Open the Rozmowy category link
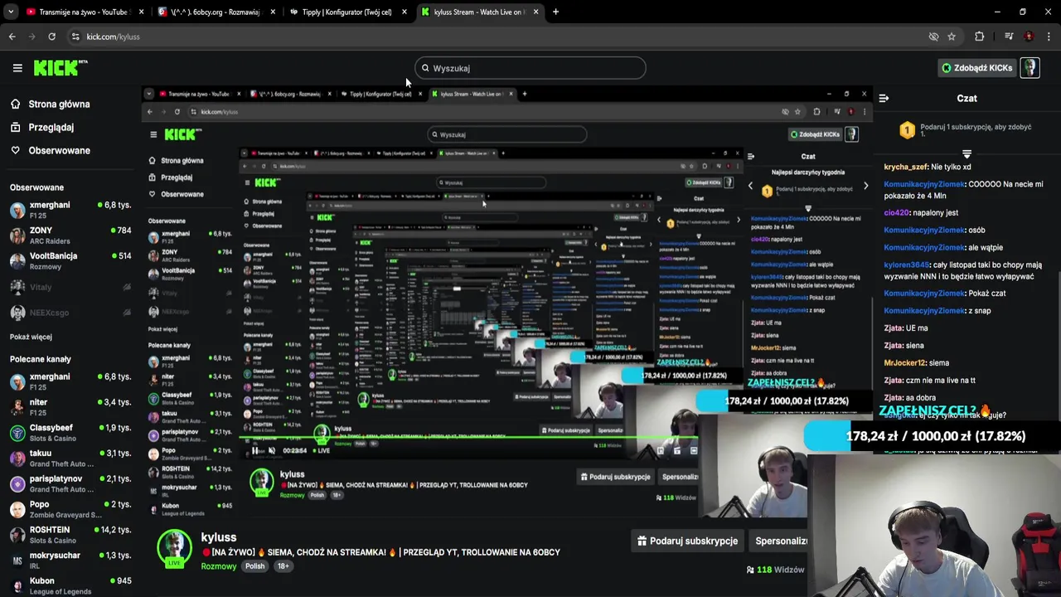The height and width of the screenshot is (597, 1061). pyautogui.click(x=219, y=566)
